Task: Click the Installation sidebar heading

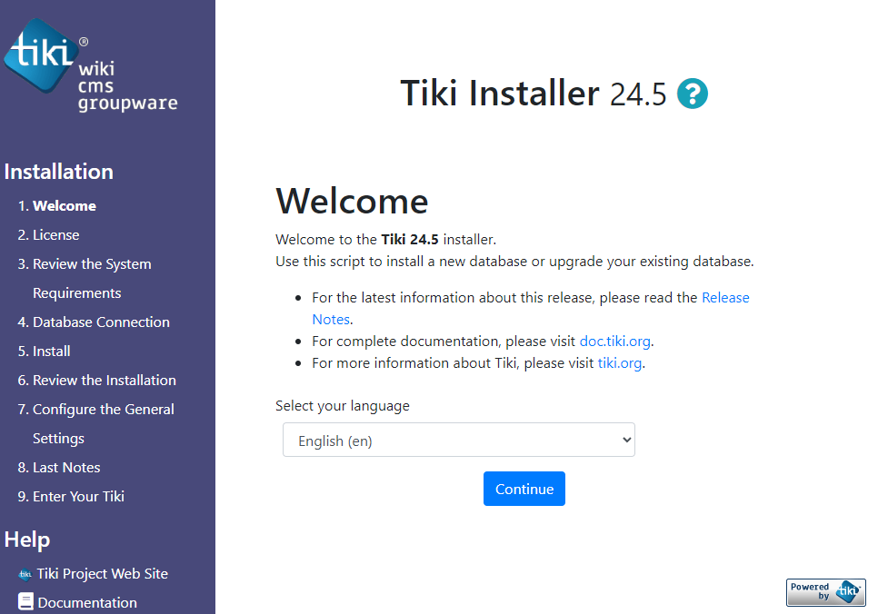Action: click(x=59, y=172)
